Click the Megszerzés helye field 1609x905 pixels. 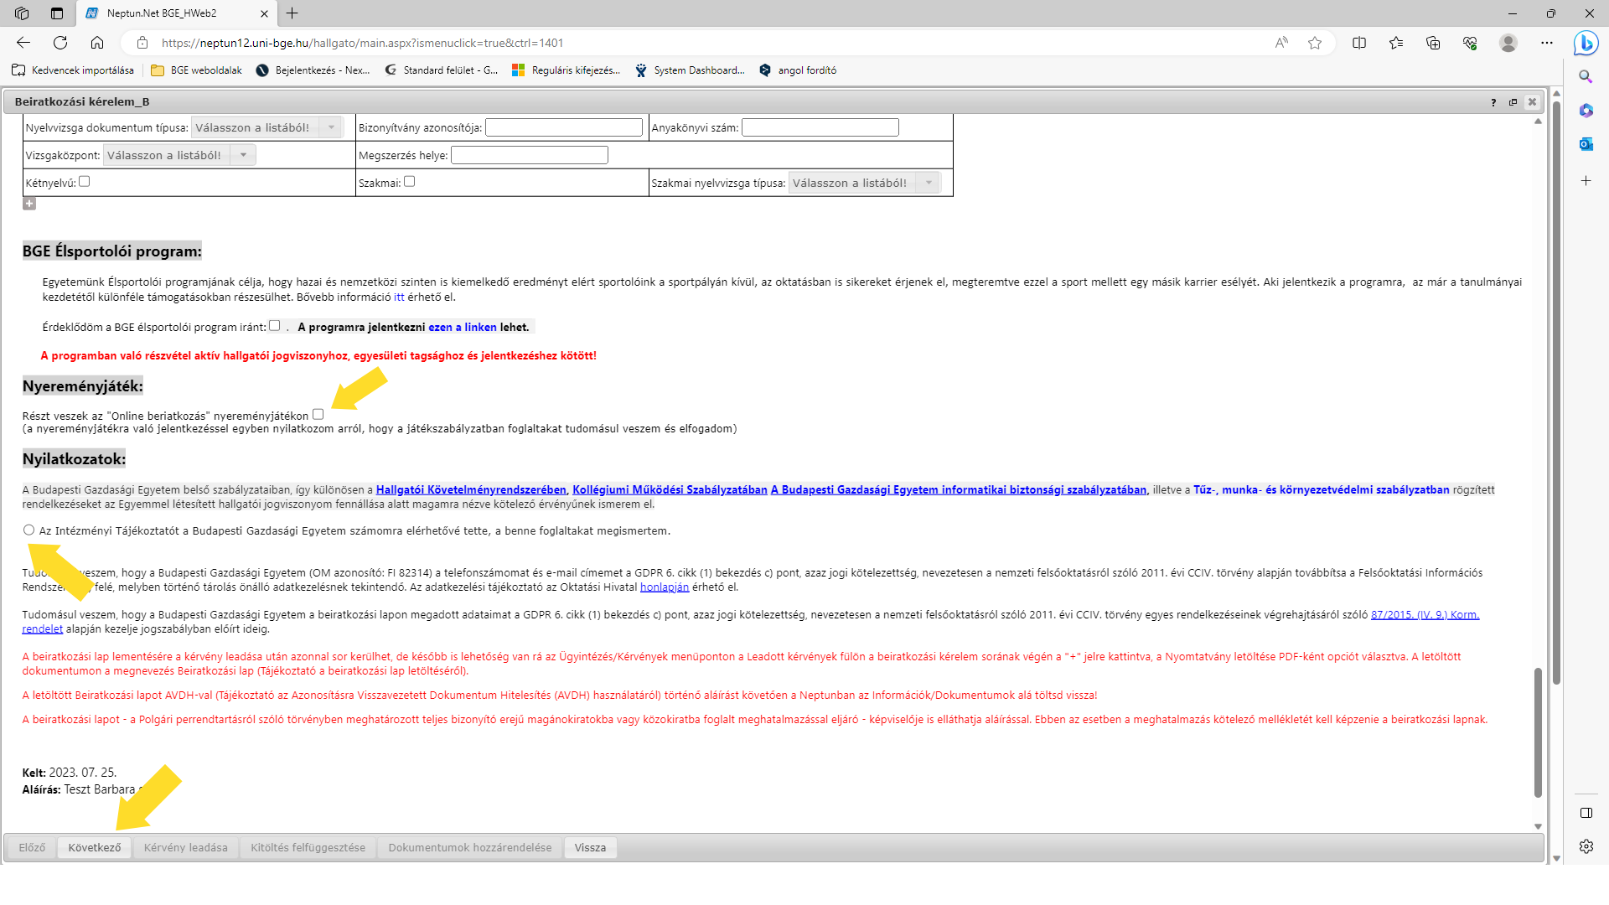(x=530, y=155)
